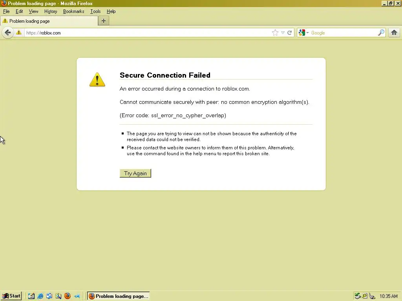Launch the notepad quick launch icon in taskbar
Image resolution: width=402 pixels, height=301 pixels.
(x=31, y=296)
